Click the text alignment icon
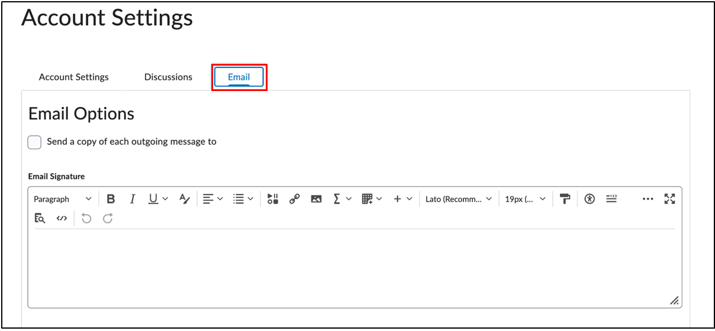This screenshot has width=715, height=331. [x=208, y=199]
